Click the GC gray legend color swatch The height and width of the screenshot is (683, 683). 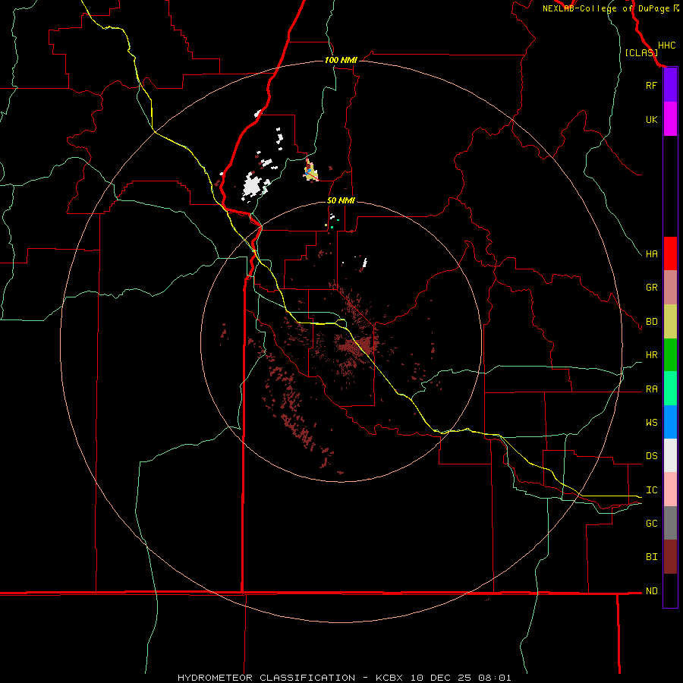[x=670, y=523]
